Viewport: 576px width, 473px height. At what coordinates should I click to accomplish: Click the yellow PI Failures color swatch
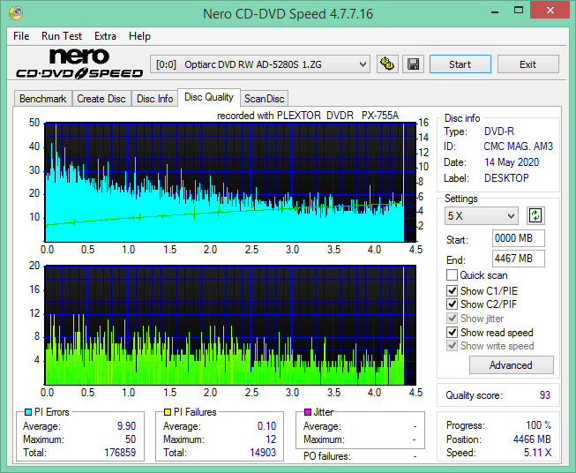(168, 412)
